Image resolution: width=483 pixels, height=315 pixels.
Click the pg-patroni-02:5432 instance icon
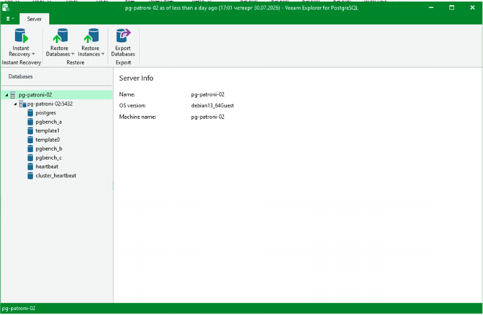[22, 104]
